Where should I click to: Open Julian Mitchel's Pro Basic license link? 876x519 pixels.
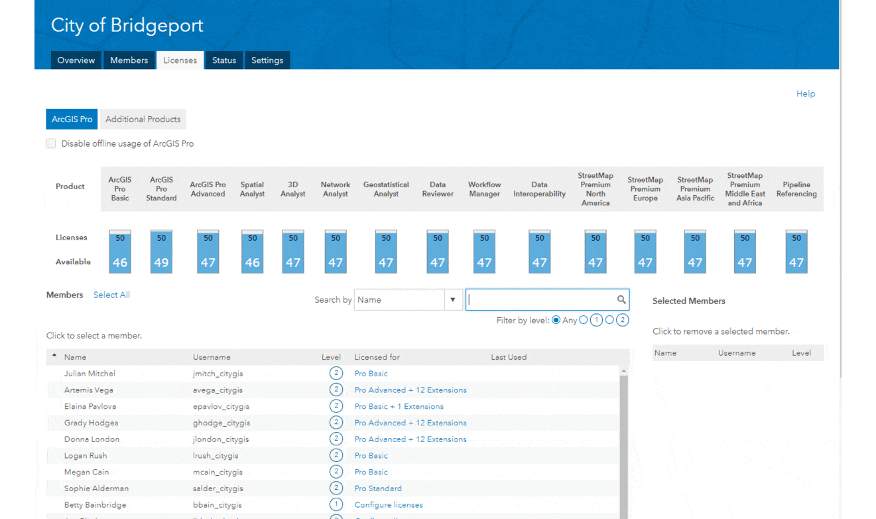coord(371,374)
